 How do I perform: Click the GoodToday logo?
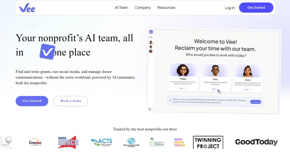[256, 142]
